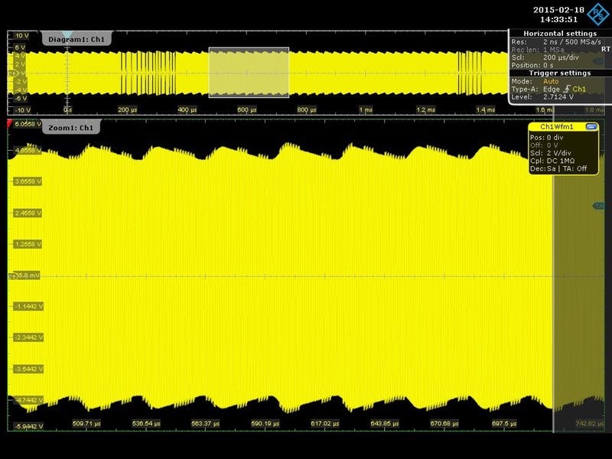Click the trigger source Ch1
Screen dimensions: 612x459
coord(579,89)
